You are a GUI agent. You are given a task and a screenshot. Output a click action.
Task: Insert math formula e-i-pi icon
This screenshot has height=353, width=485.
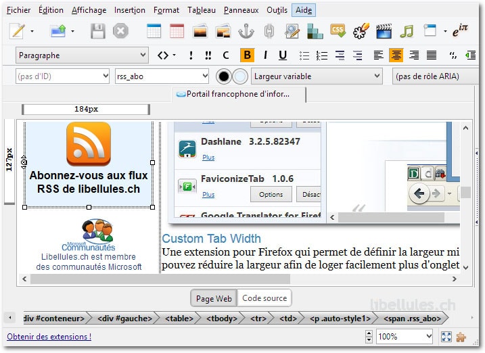point(460,31)
